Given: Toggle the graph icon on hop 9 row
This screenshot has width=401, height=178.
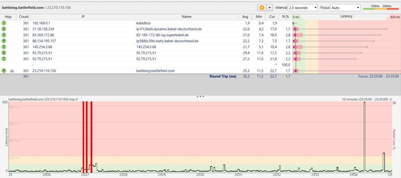Looking at the screenshot, I should pyautogui.click(x=12, y=71).
